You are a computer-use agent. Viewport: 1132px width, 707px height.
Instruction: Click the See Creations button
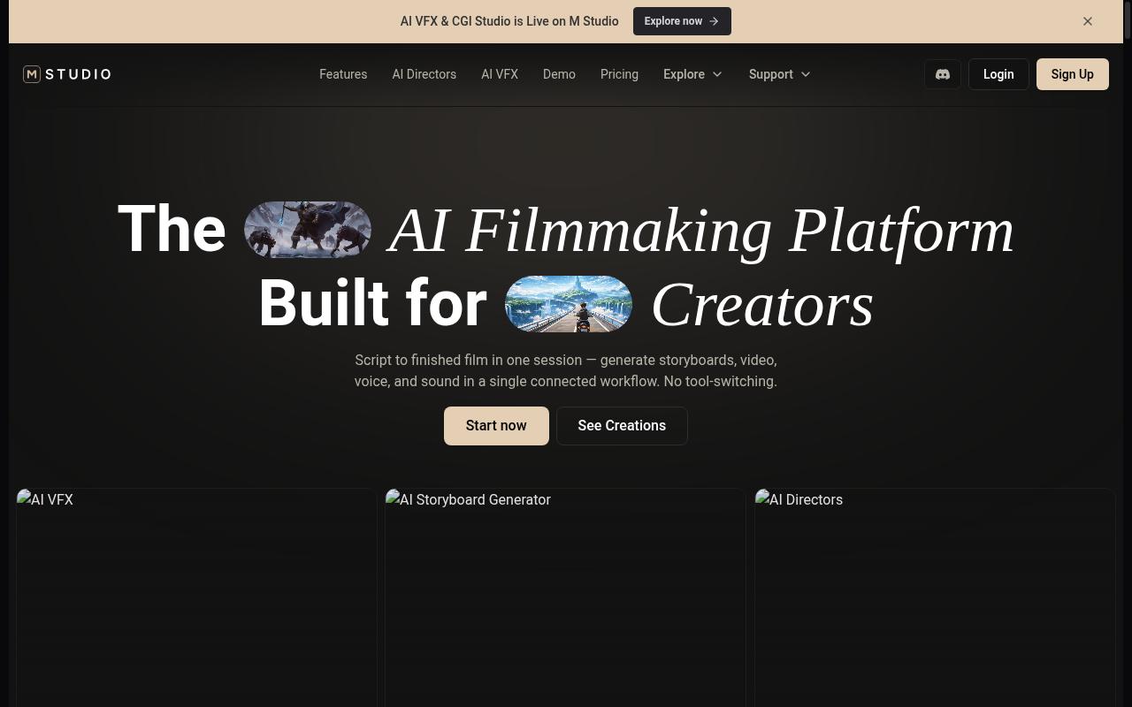(x=622, y=426)
